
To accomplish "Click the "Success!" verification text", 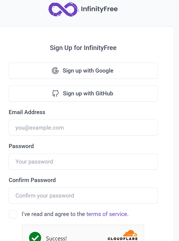I will click(56, 239).
